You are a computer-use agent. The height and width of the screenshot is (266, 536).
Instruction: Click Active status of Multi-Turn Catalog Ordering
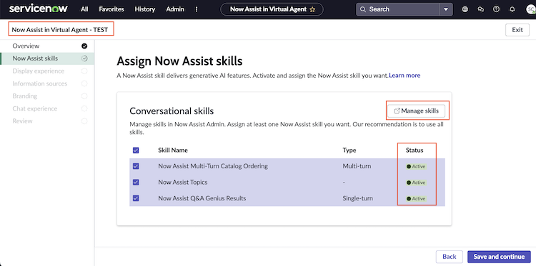coord(416,167)
